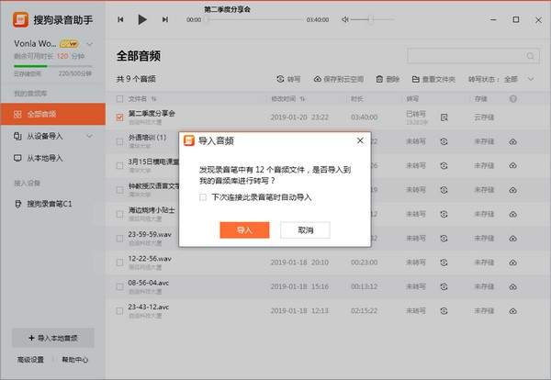
Task: Open file 23-43-12.avc
Action: point(148,307)
